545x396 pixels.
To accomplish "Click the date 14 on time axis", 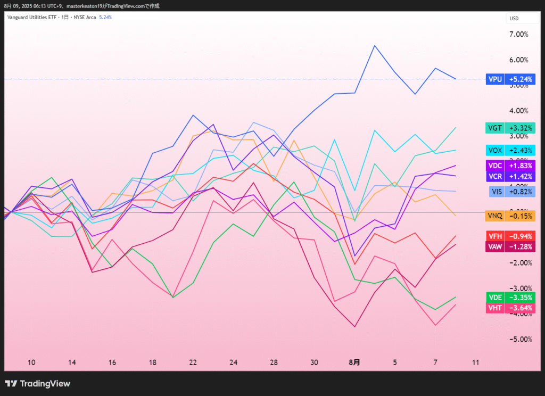I will (x=72, y=362).
